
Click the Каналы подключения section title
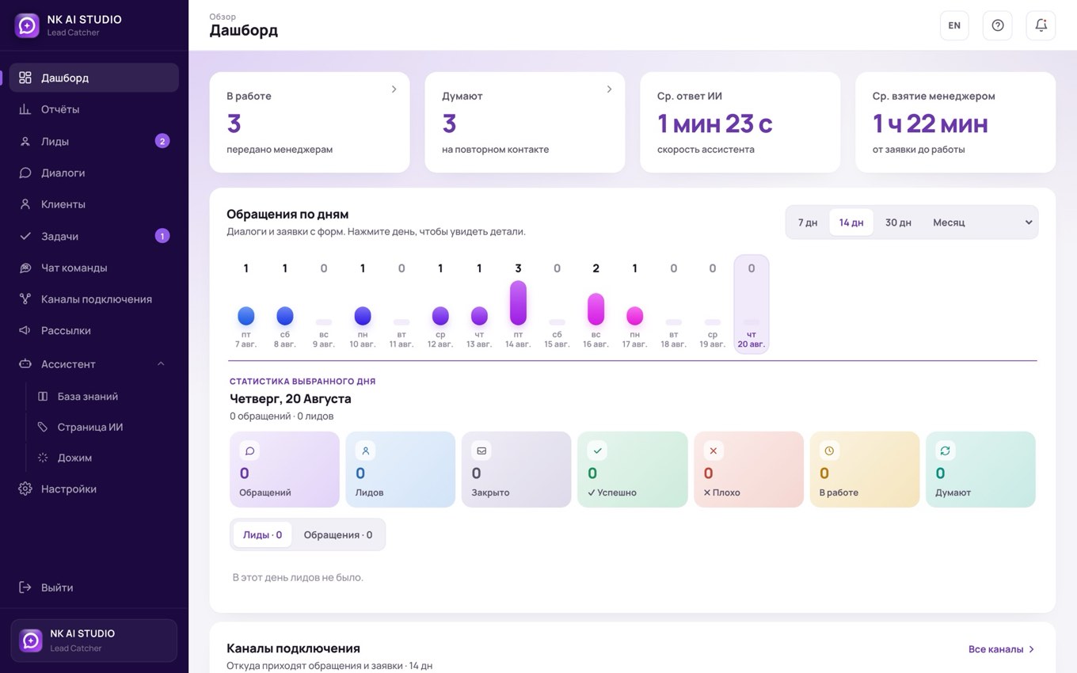coord(293,648)
